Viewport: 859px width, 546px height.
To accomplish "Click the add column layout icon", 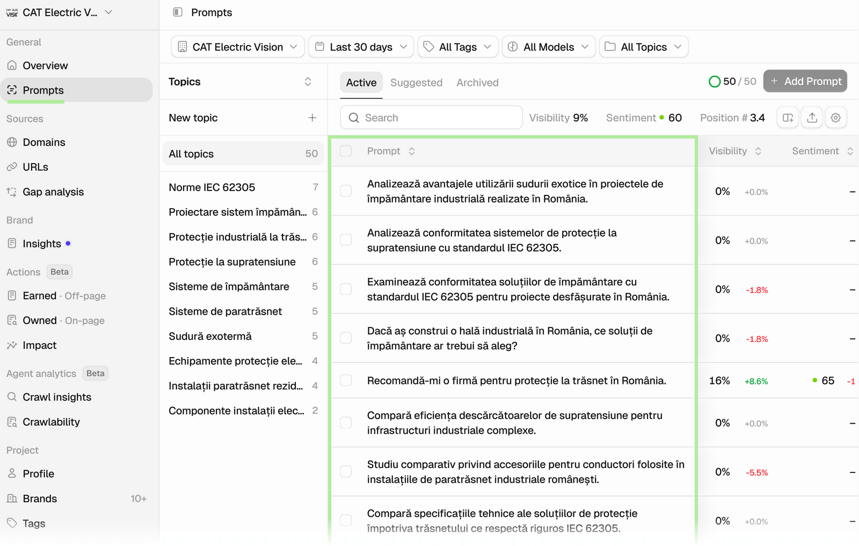I will pos(788,118).
